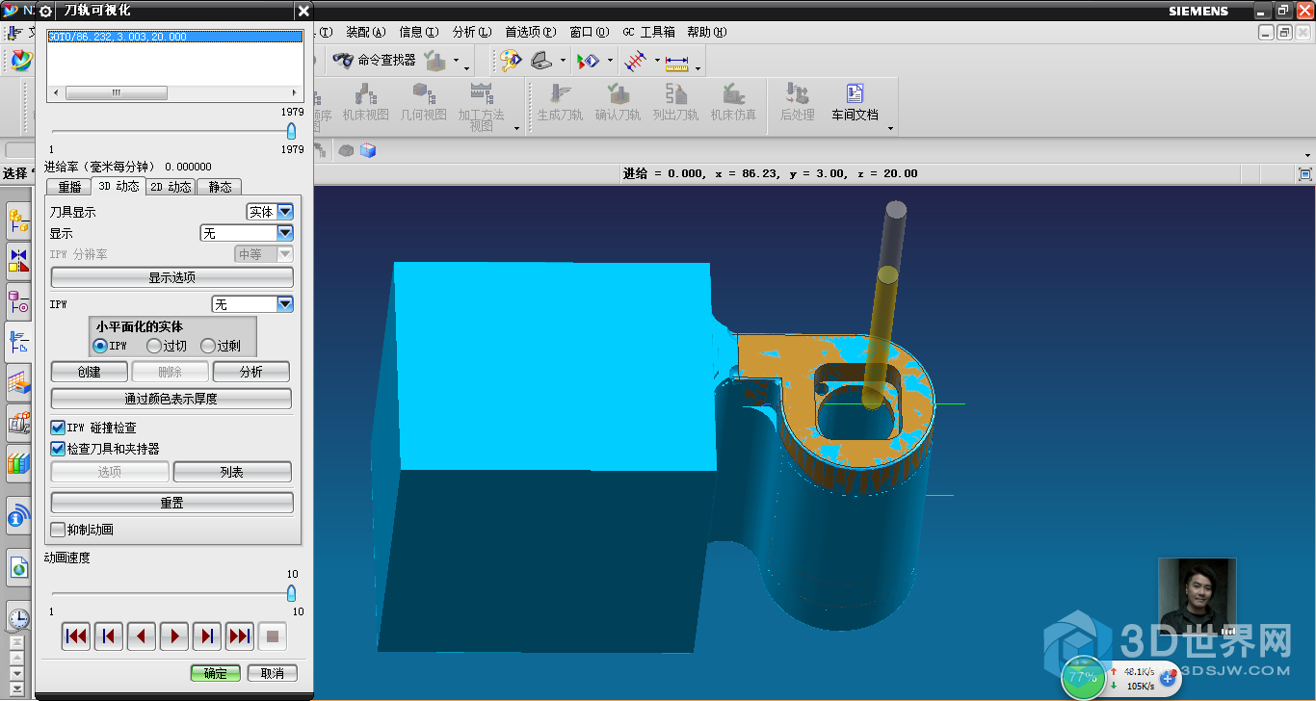Select the 过切 radio button
Image resolution: width=1316 pixels, height=701 pixels.
coord(154,346)
